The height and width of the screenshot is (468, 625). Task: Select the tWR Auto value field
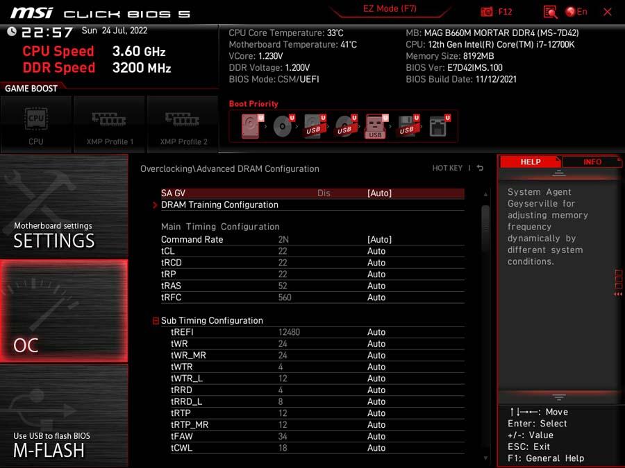(376, 343)
